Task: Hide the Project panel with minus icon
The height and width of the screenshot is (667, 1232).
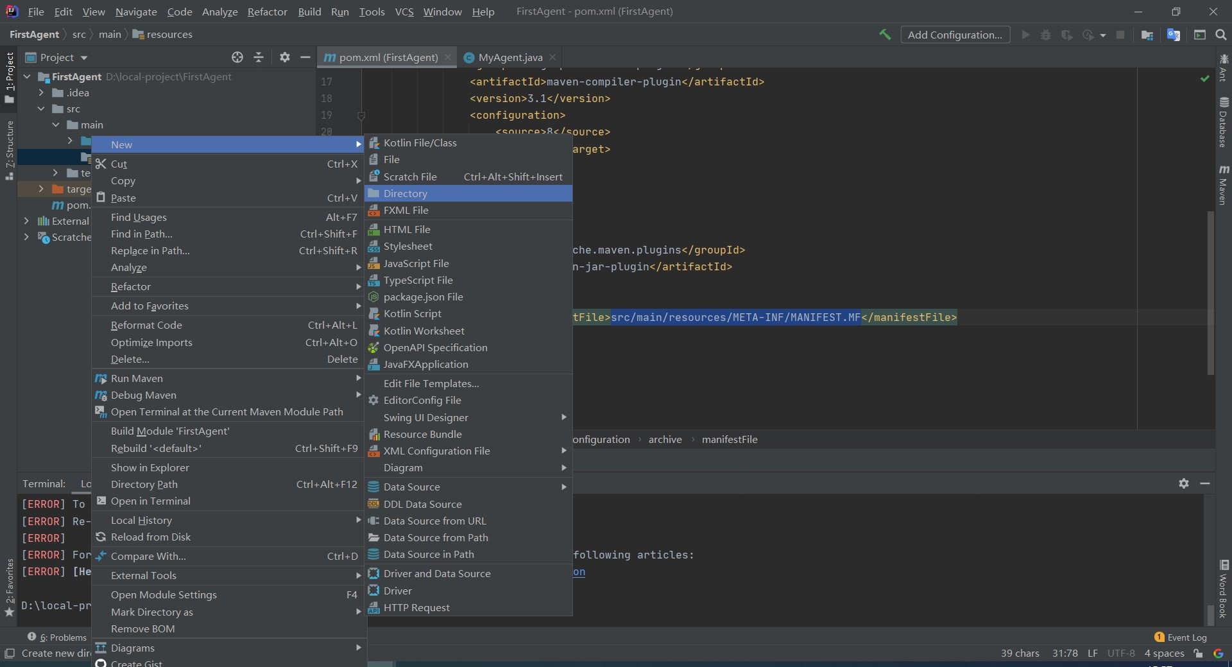Action: click(x=305, y=57)
